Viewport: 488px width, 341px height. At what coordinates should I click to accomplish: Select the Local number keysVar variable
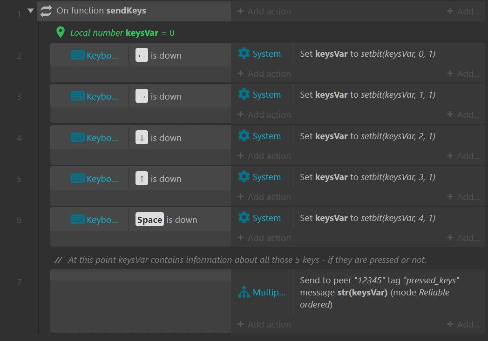click(x=122, y=33)
